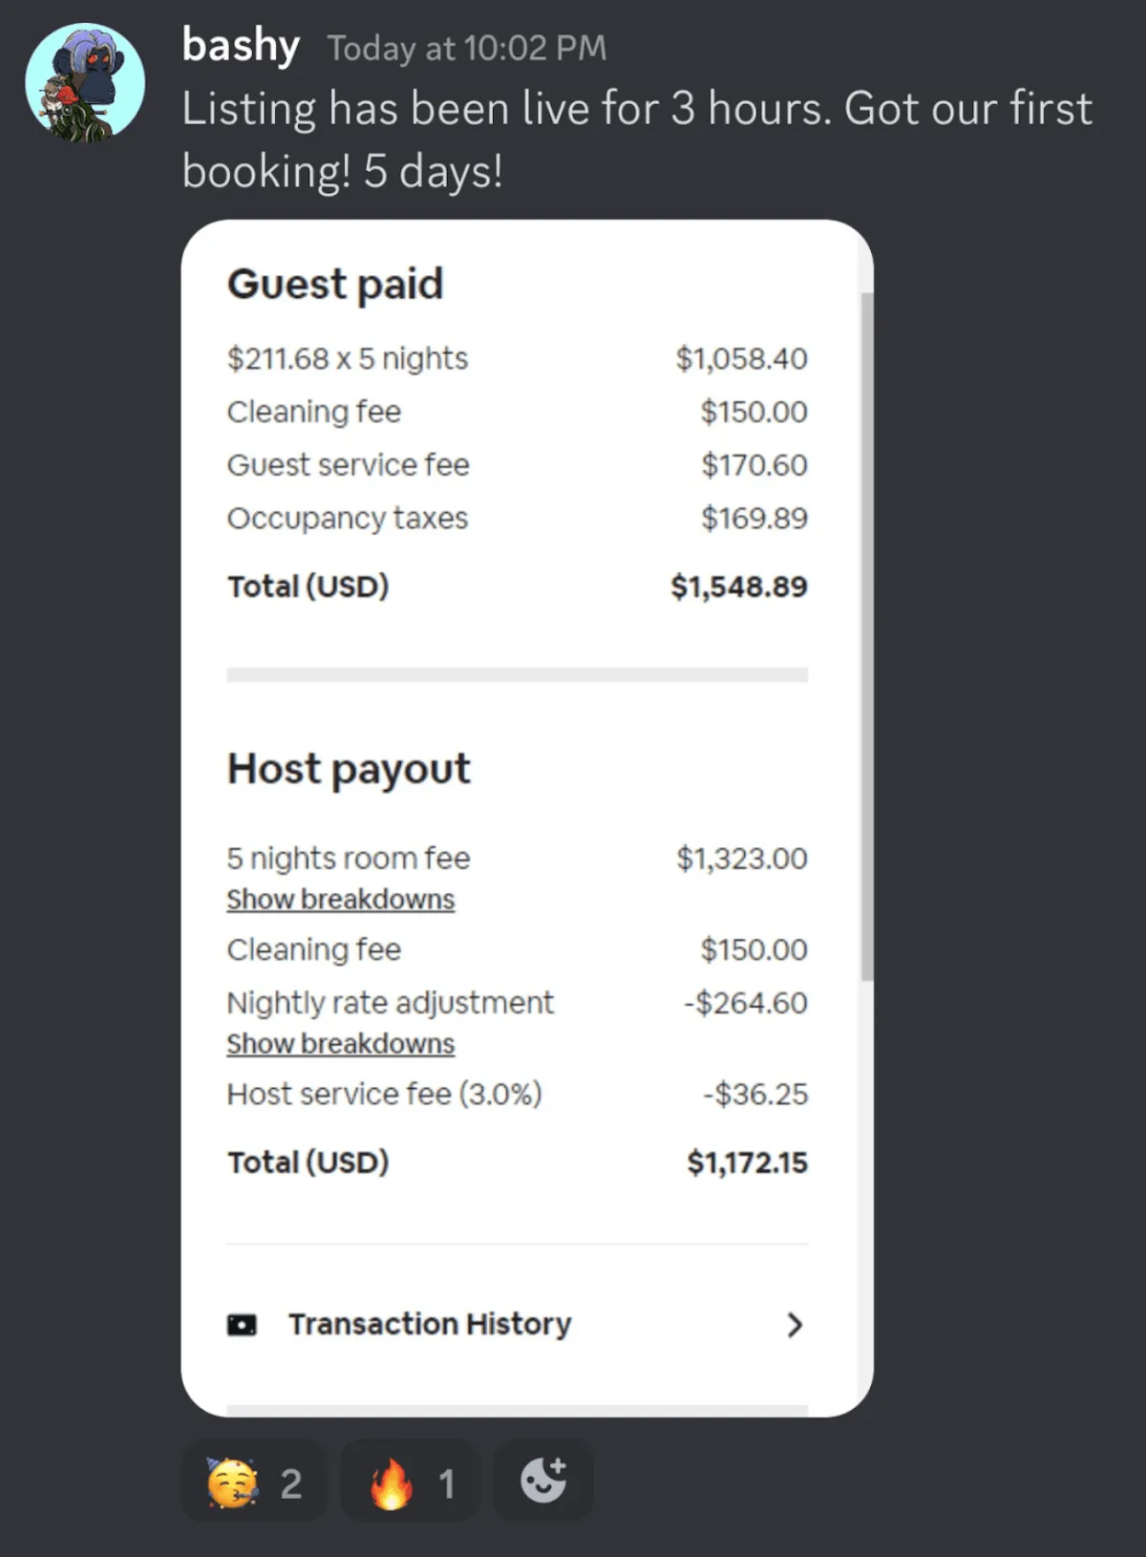1146x1557 pixels.
Task: Open the Transaction History row label
Action: click(x=430, y=1324)
